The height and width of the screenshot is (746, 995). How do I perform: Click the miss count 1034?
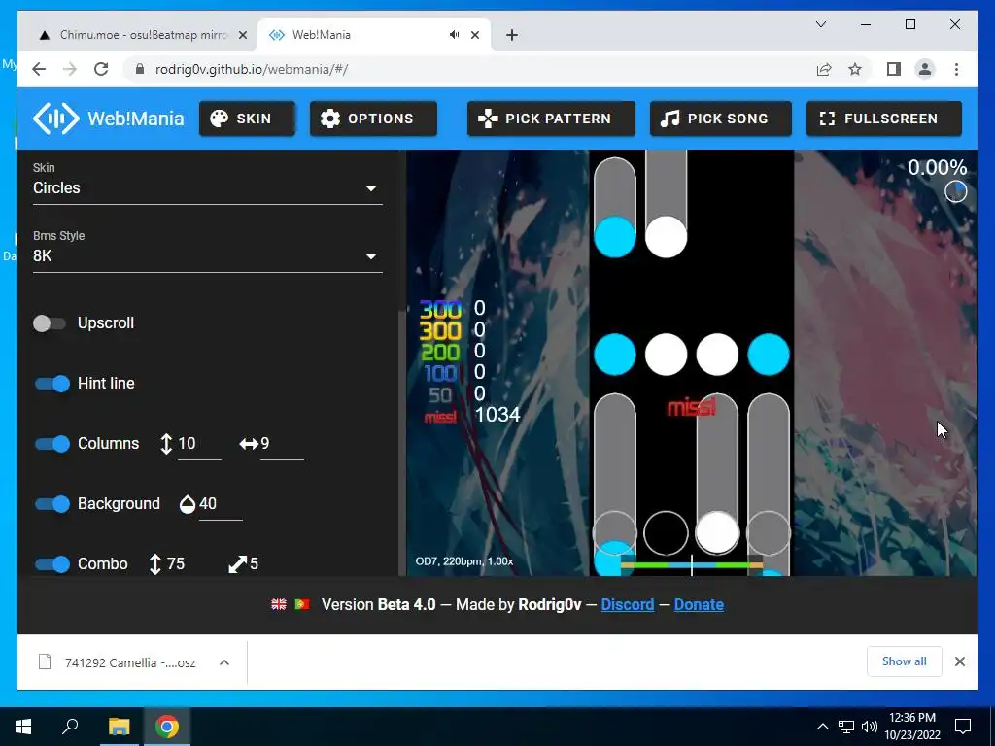click(x=497, y=415)
